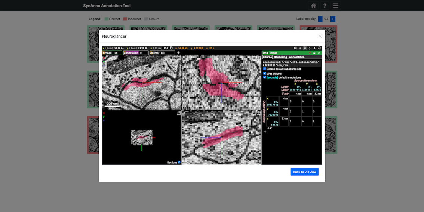Pin the image layer side panel
This screenshot has height=212, width=424.
(310, 53)
